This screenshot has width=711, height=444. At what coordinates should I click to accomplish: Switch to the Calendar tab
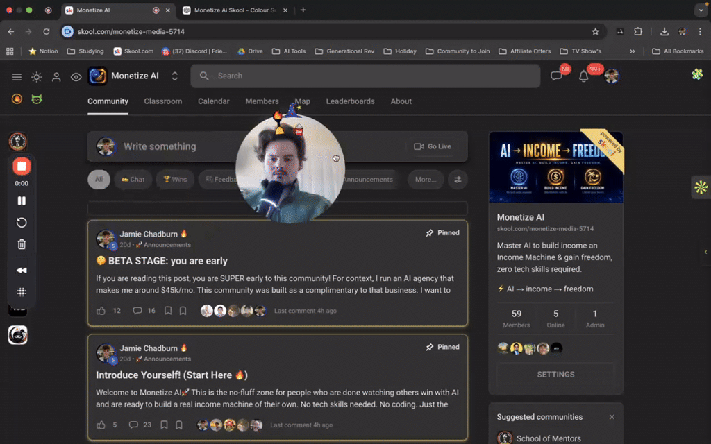pos(214,101)
